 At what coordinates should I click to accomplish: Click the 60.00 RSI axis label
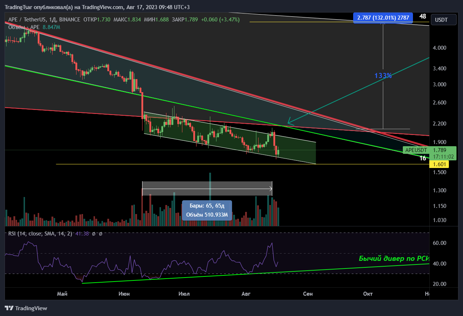coord(439,243)
